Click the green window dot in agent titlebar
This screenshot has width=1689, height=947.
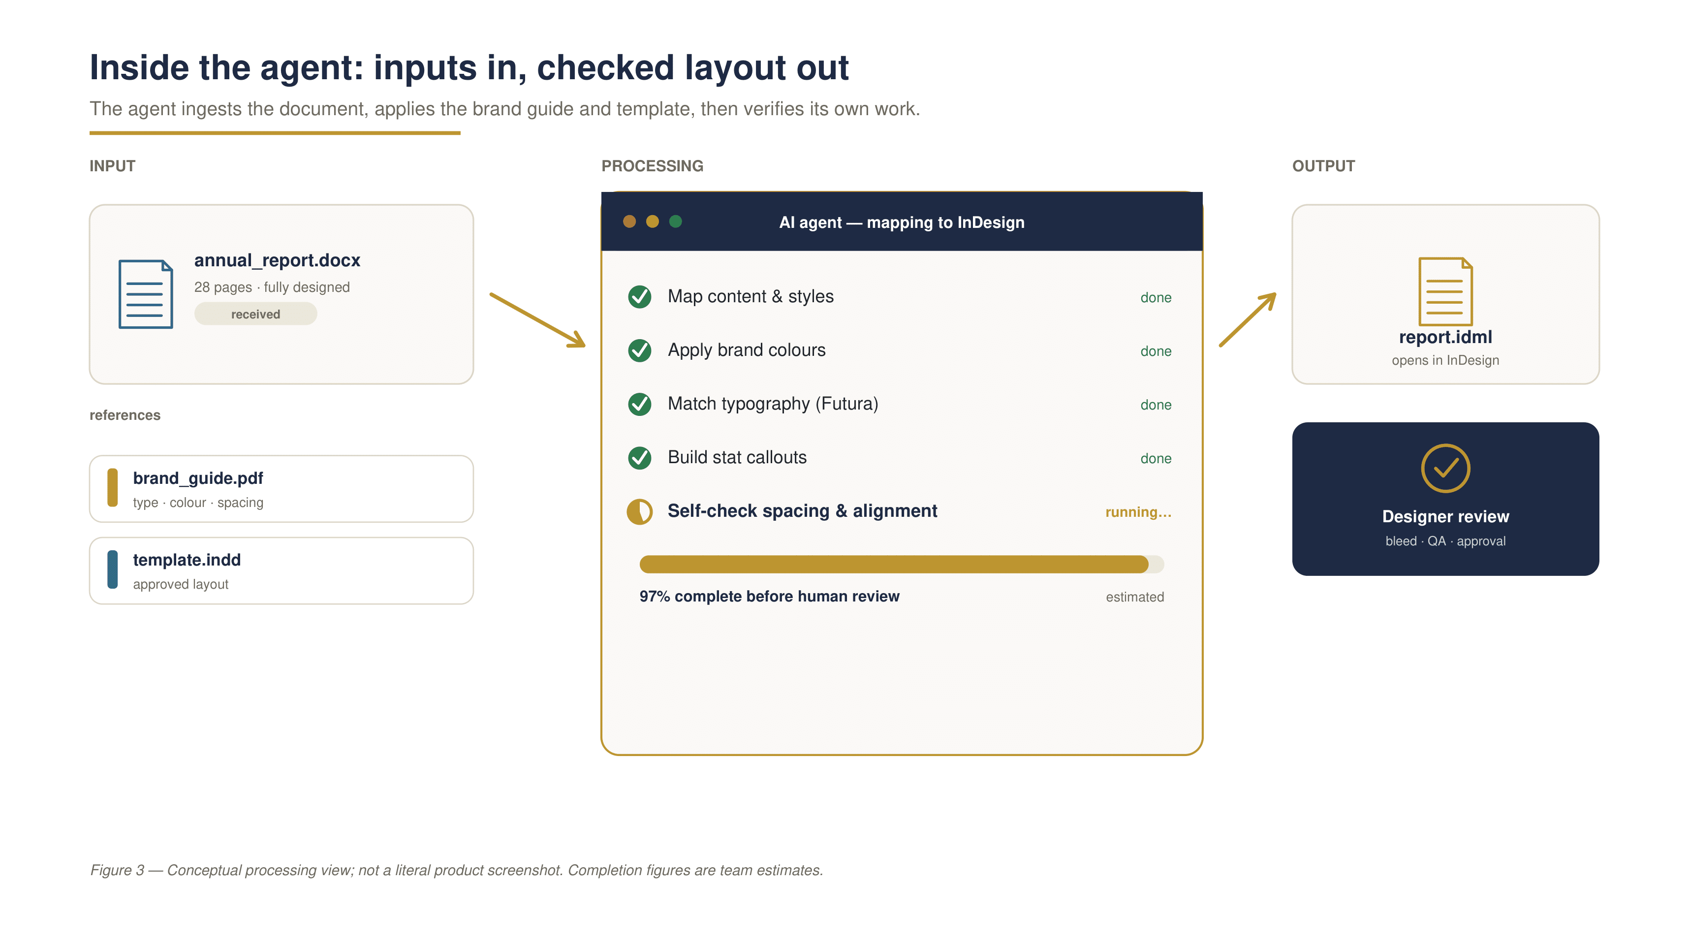[675, 221]
